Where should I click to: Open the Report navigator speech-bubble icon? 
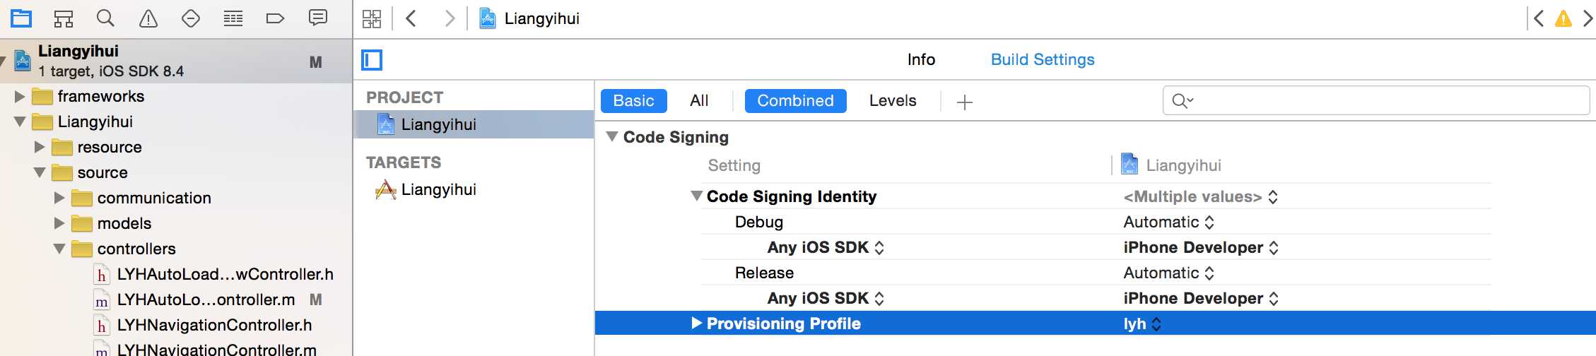click(x=318, y=18)
